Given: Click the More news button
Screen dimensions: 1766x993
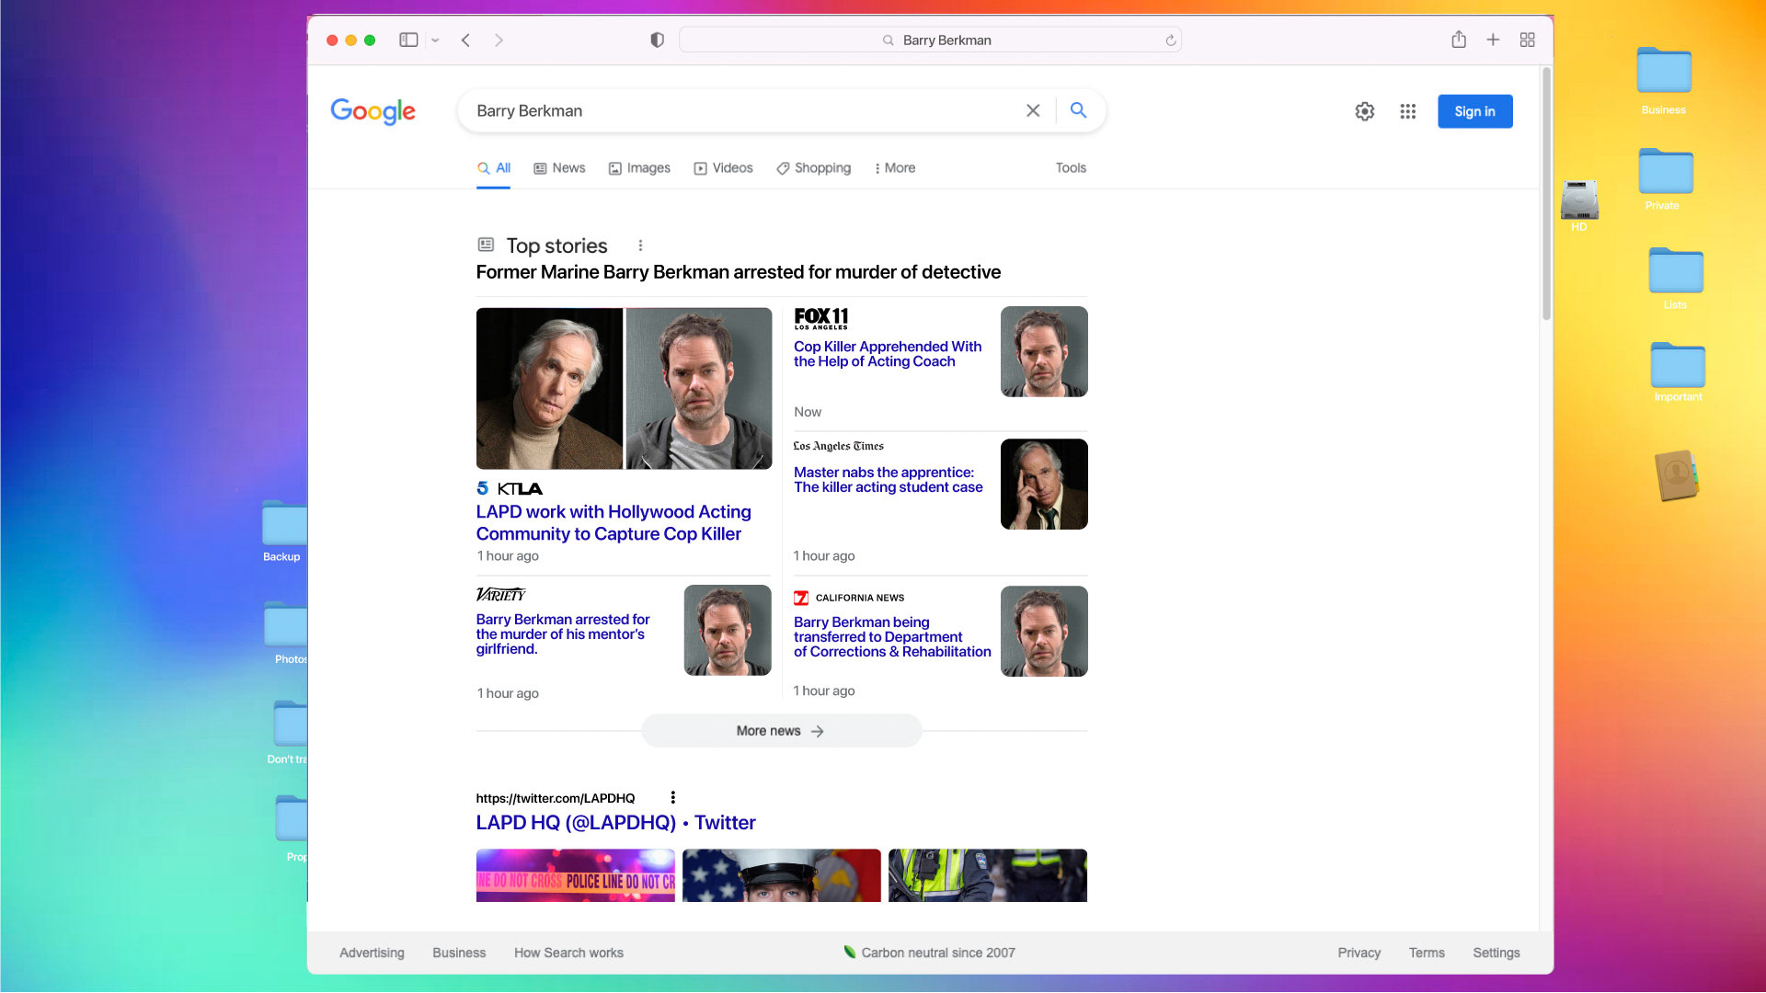Looking at the screenshot, I should (781, 731).
